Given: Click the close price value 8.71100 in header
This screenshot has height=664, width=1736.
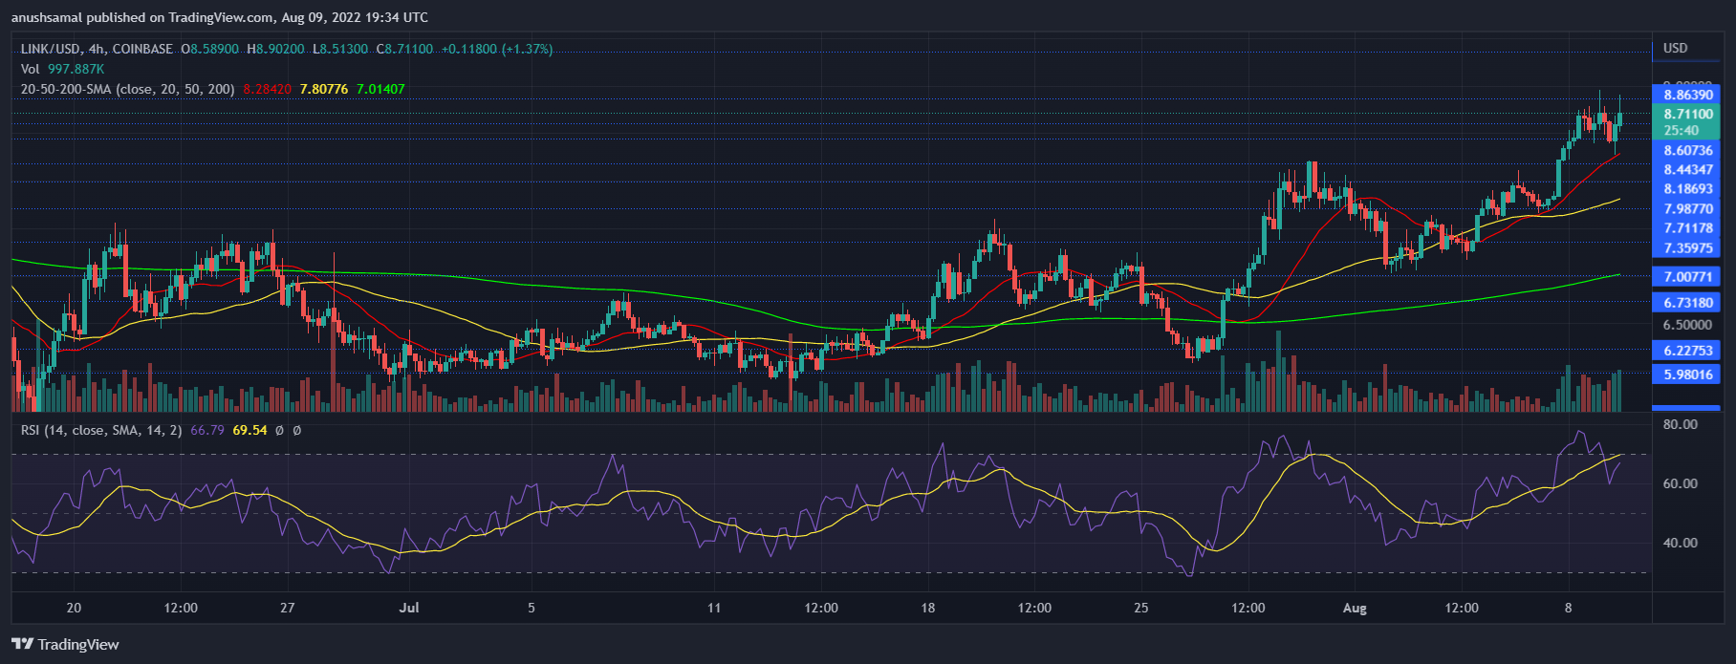Looking at the screenshot, I should [410, 49].
